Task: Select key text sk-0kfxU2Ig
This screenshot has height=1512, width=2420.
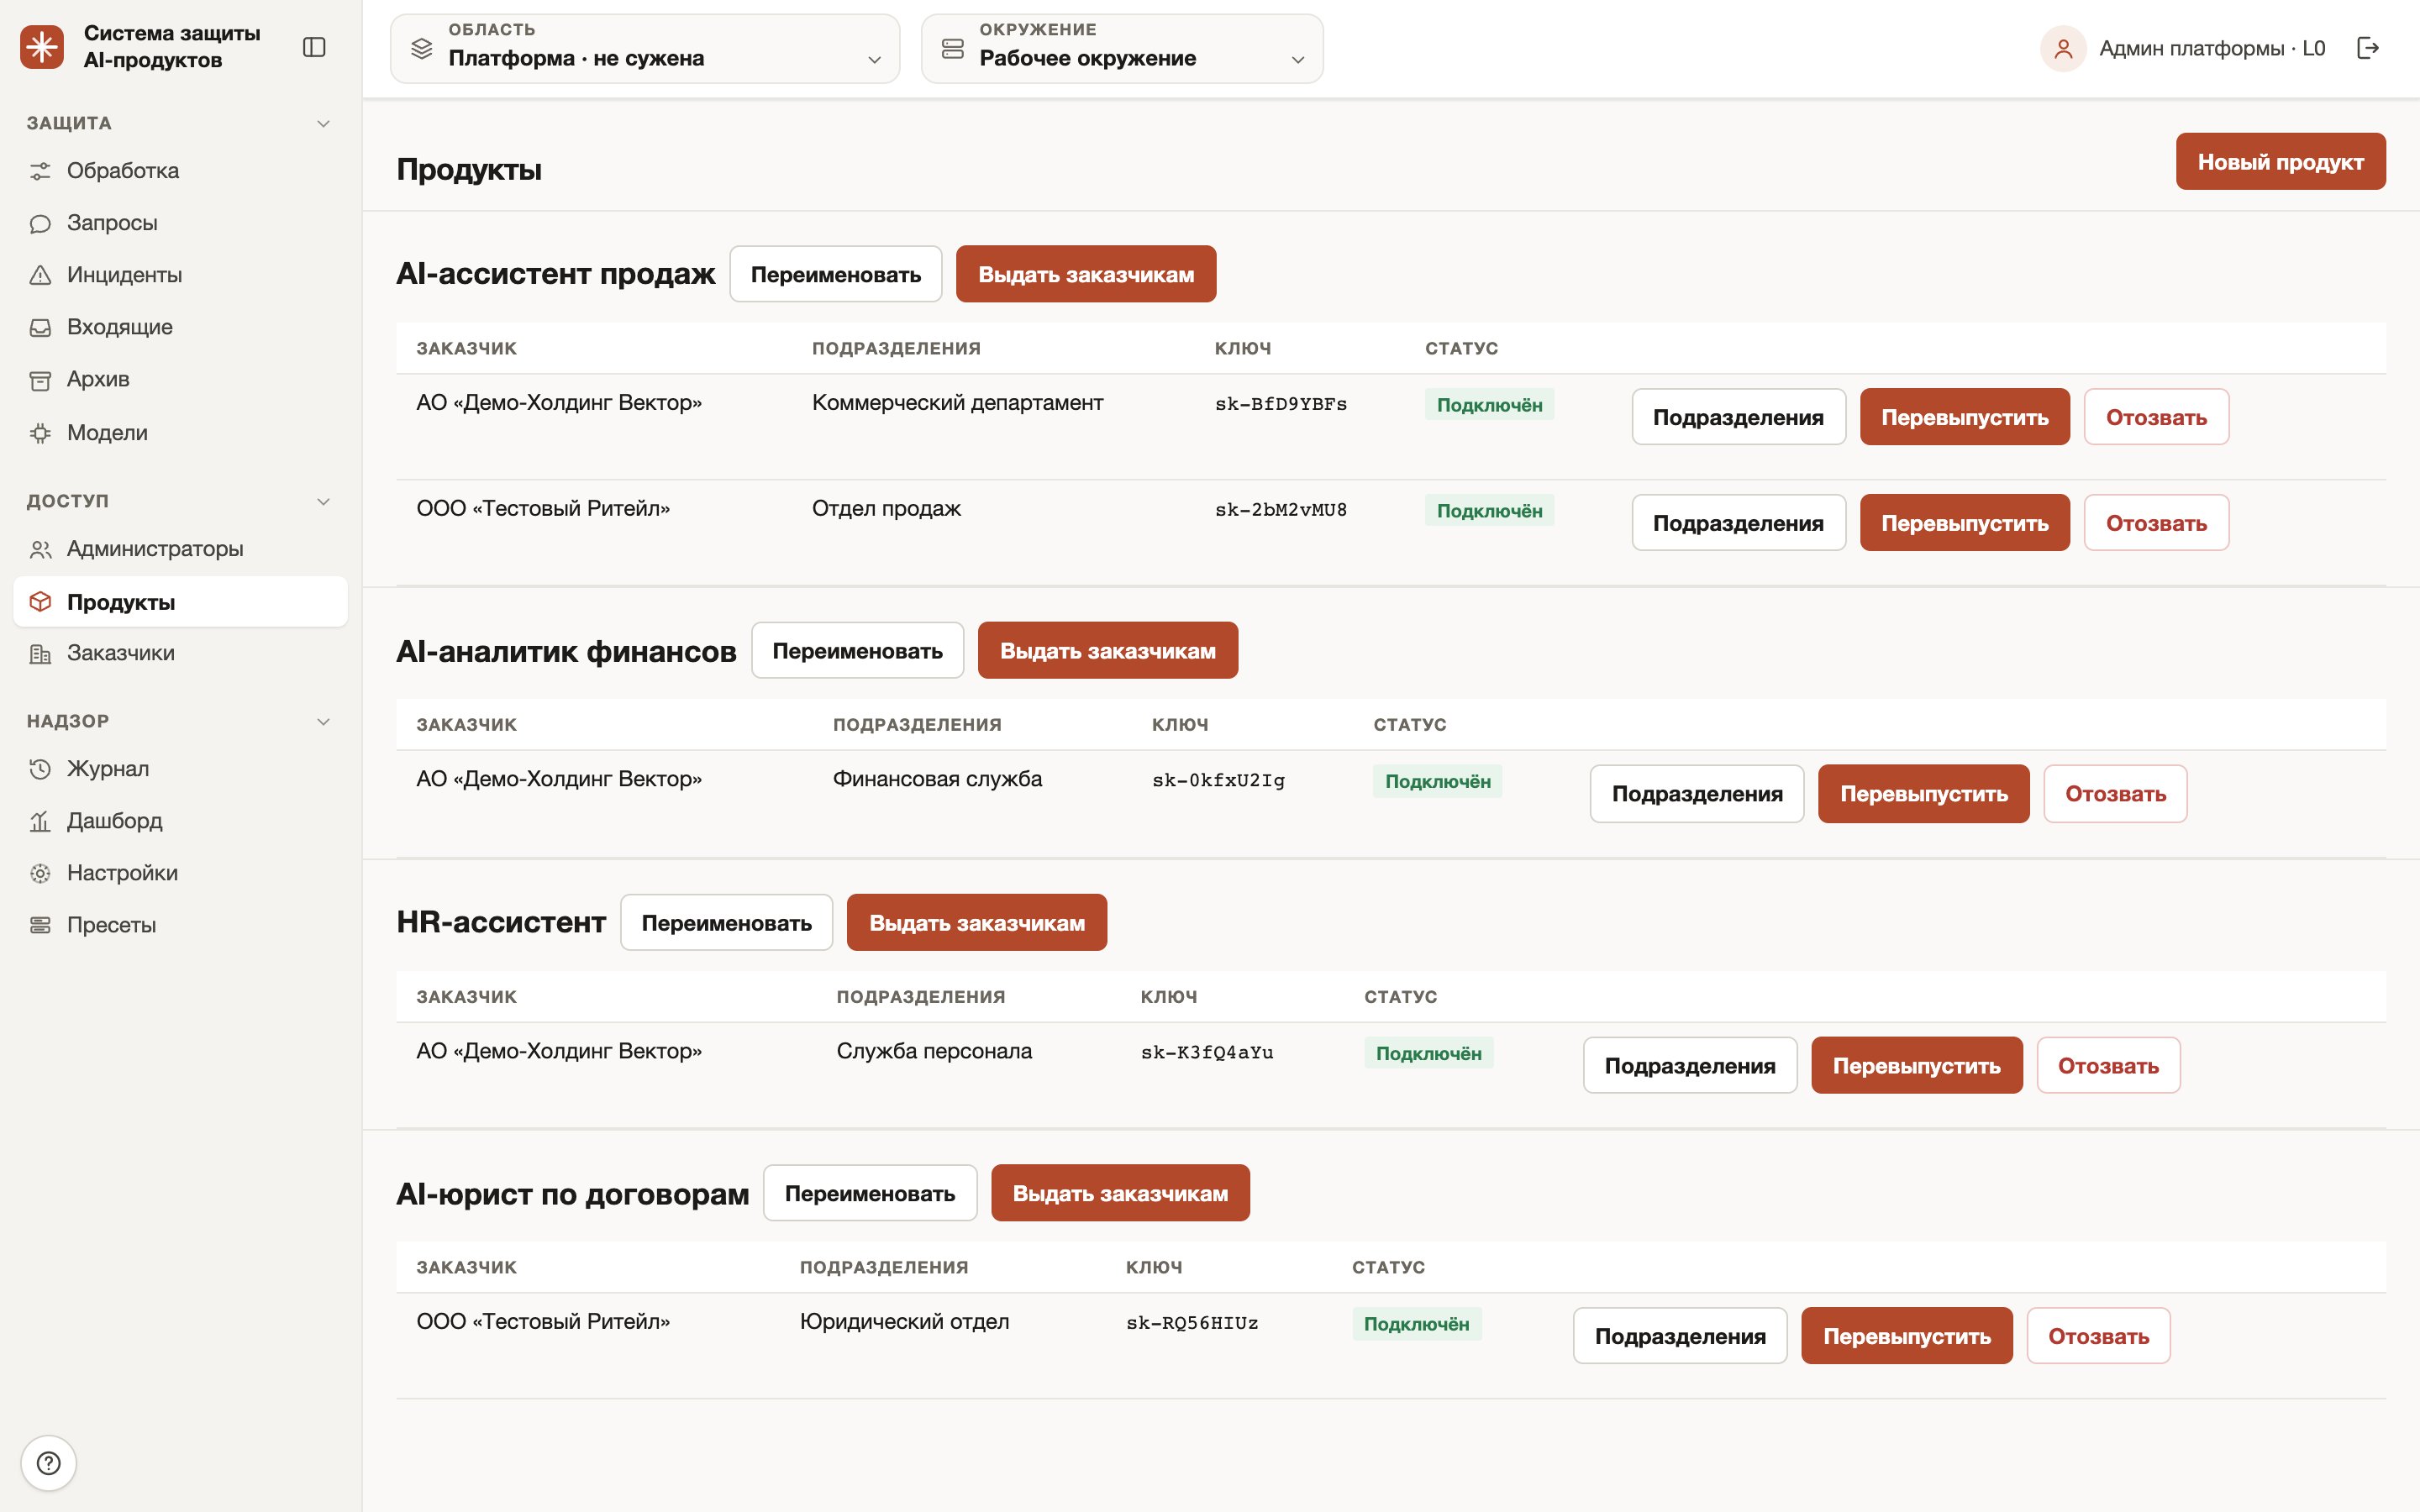Action: coord(1218,780)
